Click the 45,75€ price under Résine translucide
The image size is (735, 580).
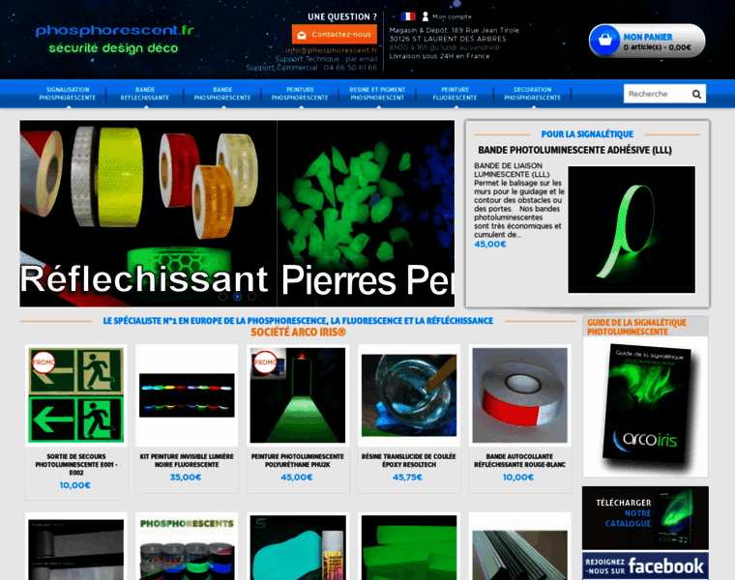coord(407,478)
